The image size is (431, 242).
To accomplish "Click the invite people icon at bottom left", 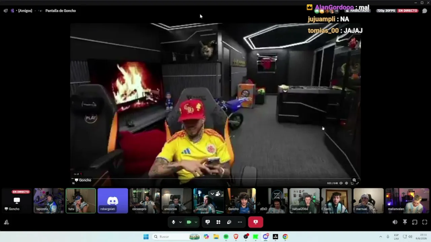I will tap(6, 222).
